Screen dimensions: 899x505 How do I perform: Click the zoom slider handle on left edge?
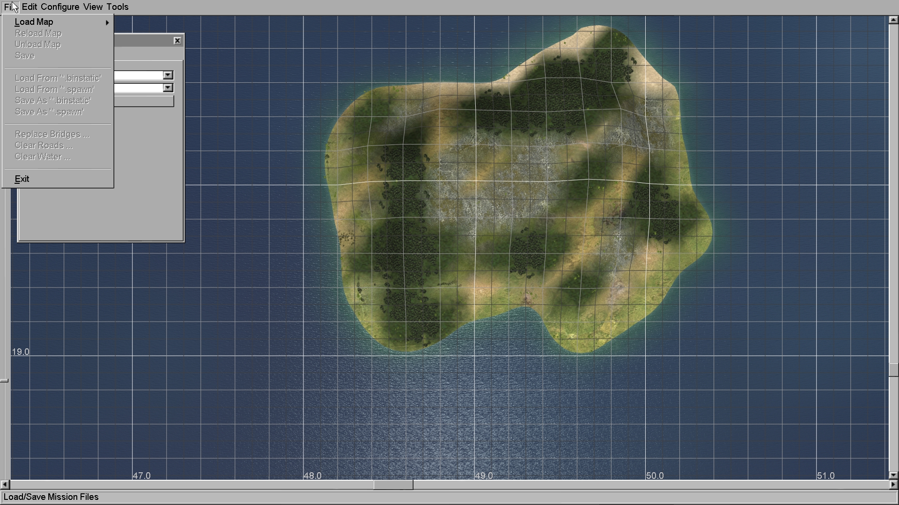coord(4,381)
